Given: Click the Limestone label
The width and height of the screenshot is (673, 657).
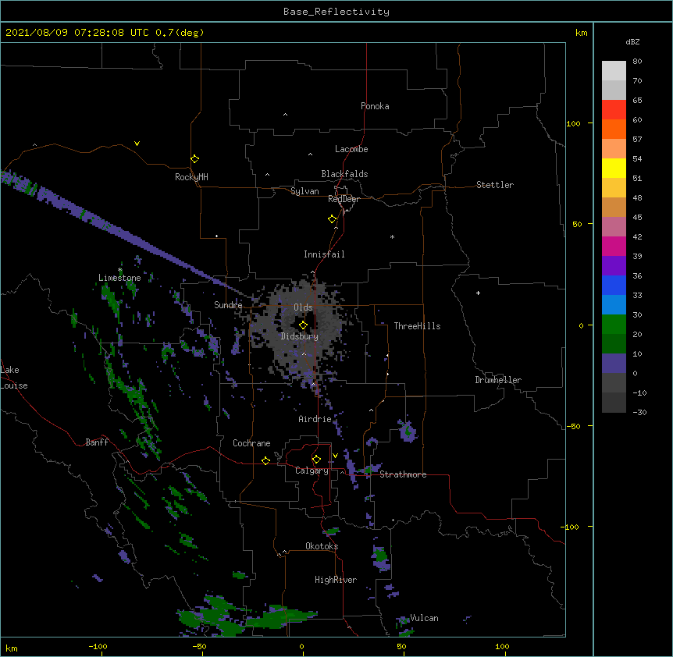Looking at the screenshot, I should coord(119,278).
